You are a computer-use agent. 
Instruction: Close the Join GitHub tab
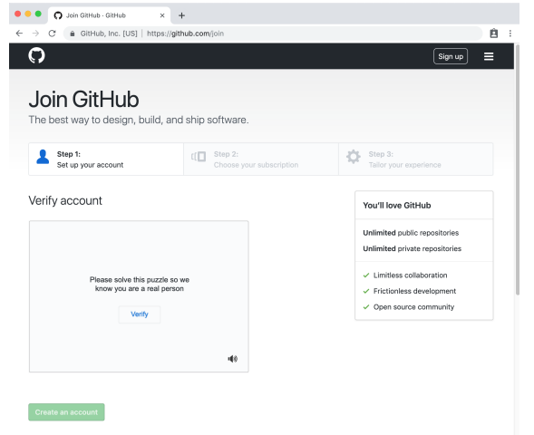click(x=162, y=15)
